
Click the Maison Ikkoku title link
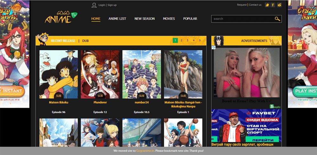point(59,103)
